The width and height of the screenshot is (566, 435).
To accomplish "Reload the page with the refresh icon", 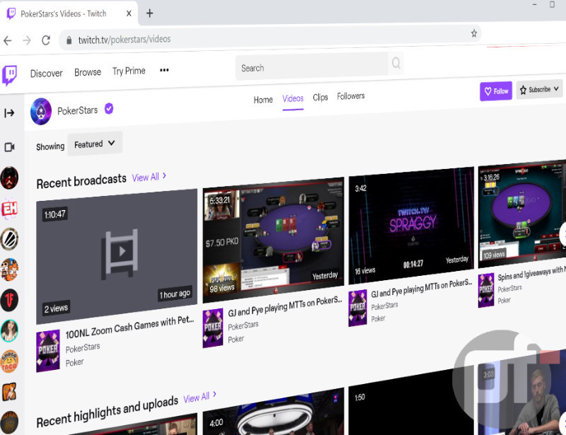I will point(46,40).
